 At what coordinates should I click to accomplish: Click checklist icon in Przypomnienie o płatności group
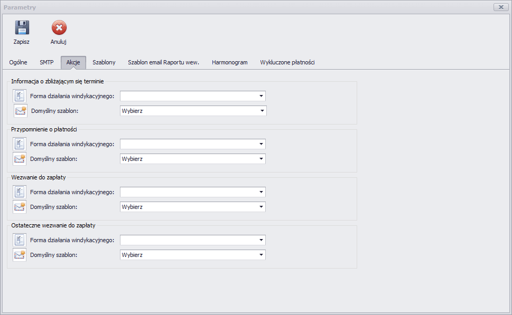(20, 144)
